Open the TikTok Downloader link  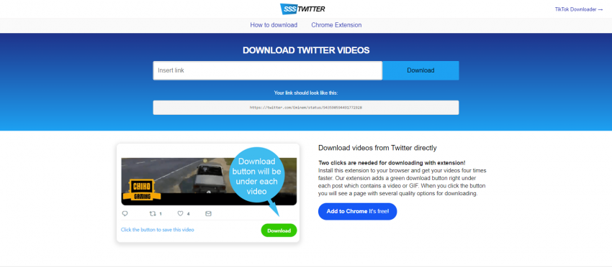click(576, 9)
